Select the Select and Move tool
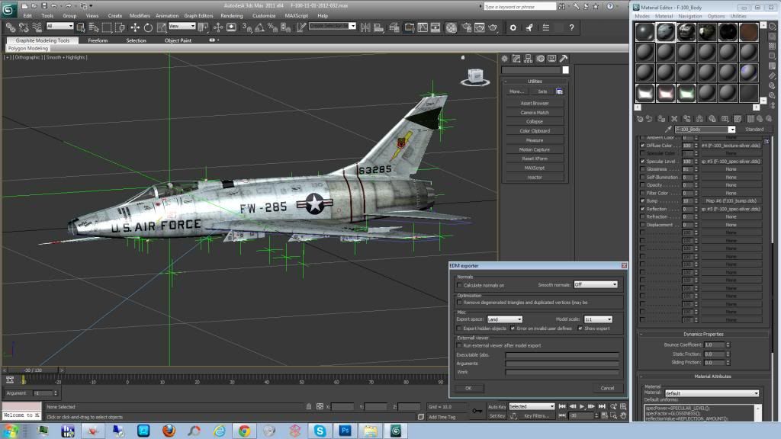 click(135, 27)
